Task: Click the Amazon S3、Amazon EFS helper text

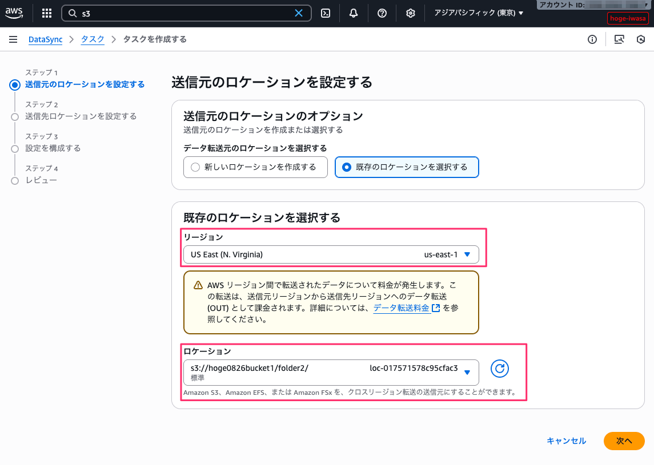Action: pos(350,393)
